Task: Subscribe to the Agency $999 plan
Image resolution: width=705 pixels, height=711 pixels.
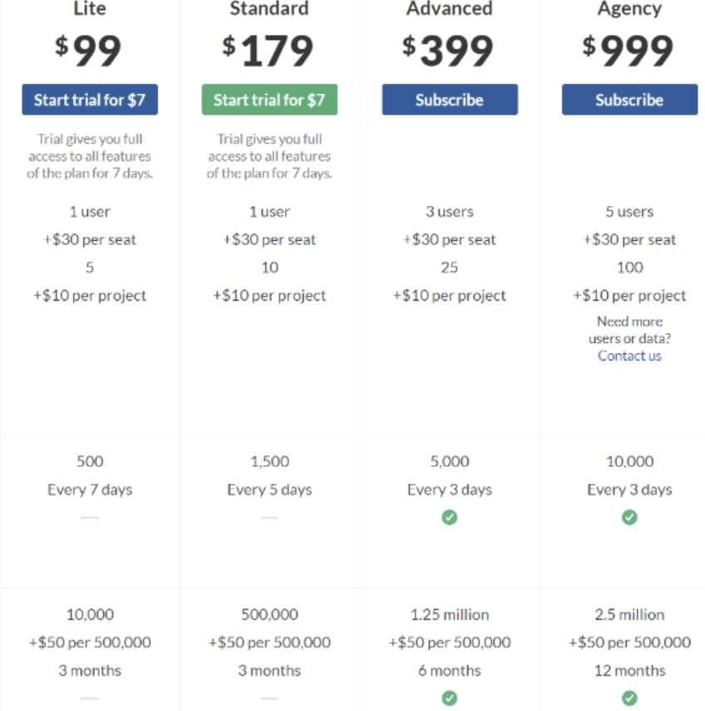Action: click(629, 100)
